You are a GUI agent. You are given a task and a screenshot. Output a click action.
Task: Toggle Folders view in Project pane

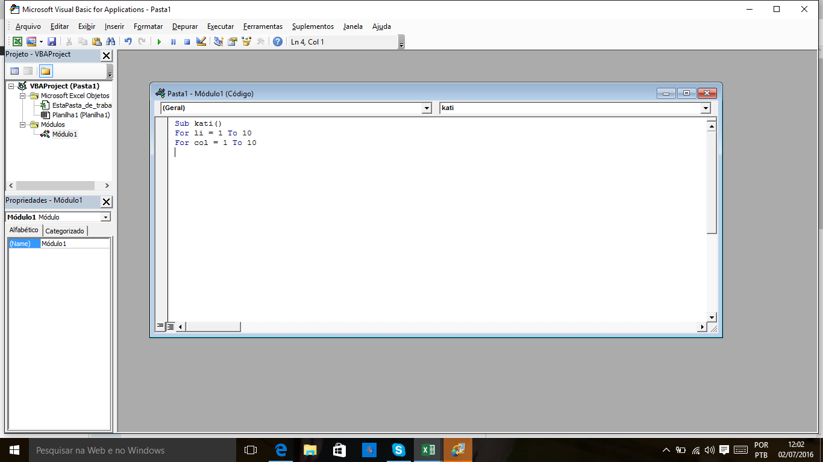click(x=46, y=71)
